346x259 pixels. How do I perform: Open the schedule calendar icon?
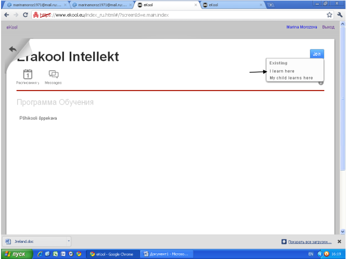pyautogui.click(x=28, y=74)
